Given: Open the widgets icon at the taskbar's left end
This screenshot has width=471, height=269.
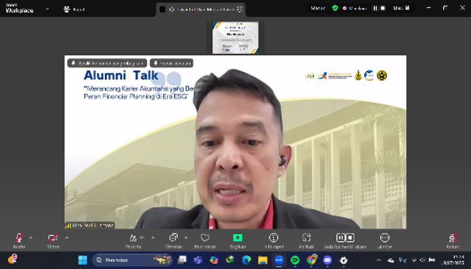Looking at the screenshot, I should click(x=13, y=259).
